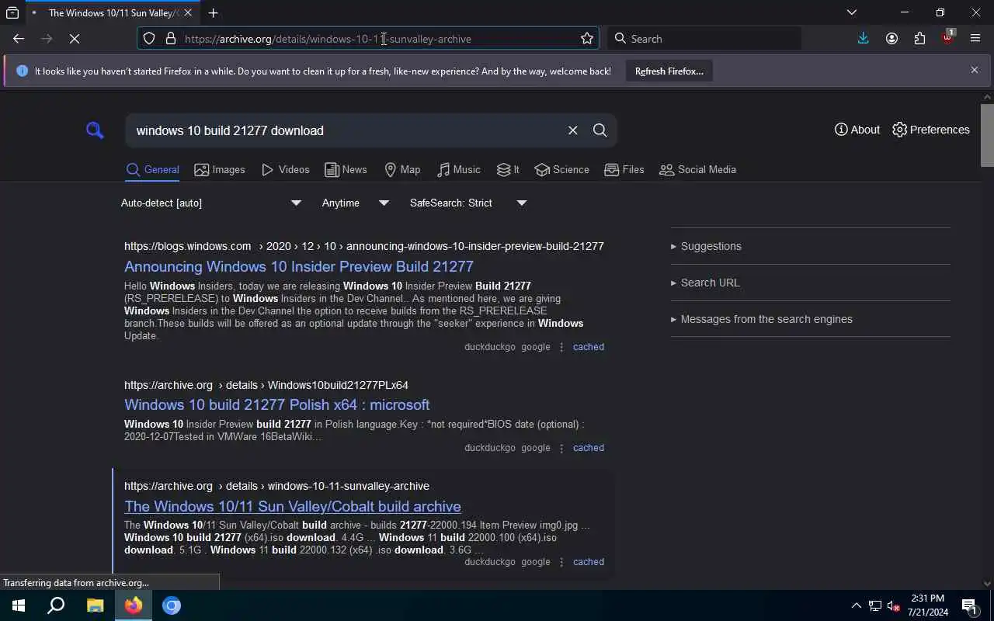
Task: Open the blue circular app in taskbar
Action: 172,605
